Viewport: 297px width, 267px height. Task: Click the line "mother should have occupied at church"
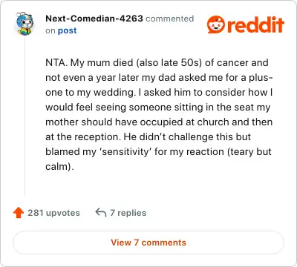click(x=159, y=122)
